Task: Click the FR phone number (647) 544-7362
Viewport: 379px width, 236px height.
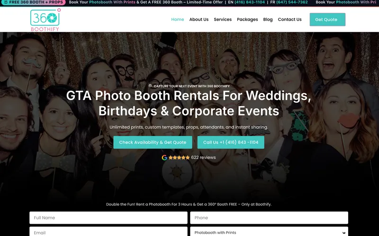Action: pyautogui.click(x=292, y=2)
